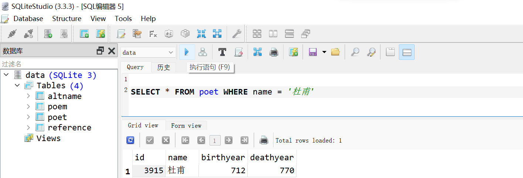Open the View menu
This screenshot has width=523, height=178.
(98, 18)
